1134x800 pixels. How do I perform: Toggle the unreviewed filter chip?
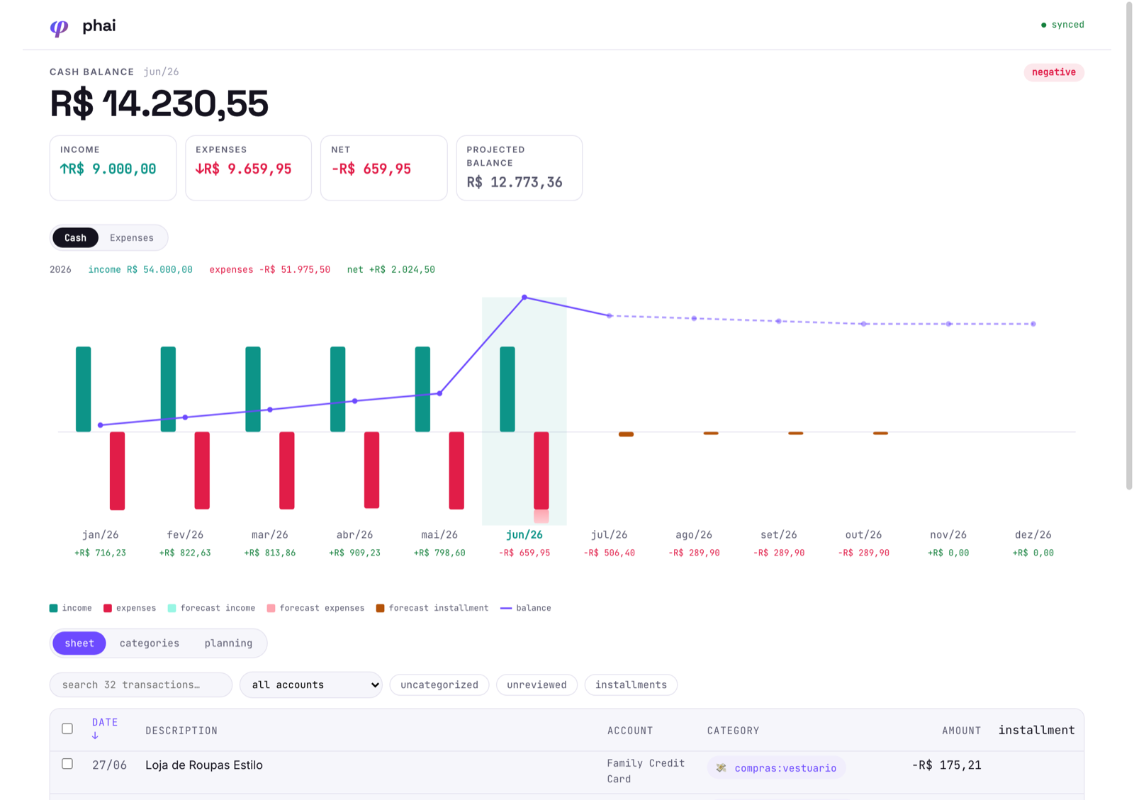point(537,684)
